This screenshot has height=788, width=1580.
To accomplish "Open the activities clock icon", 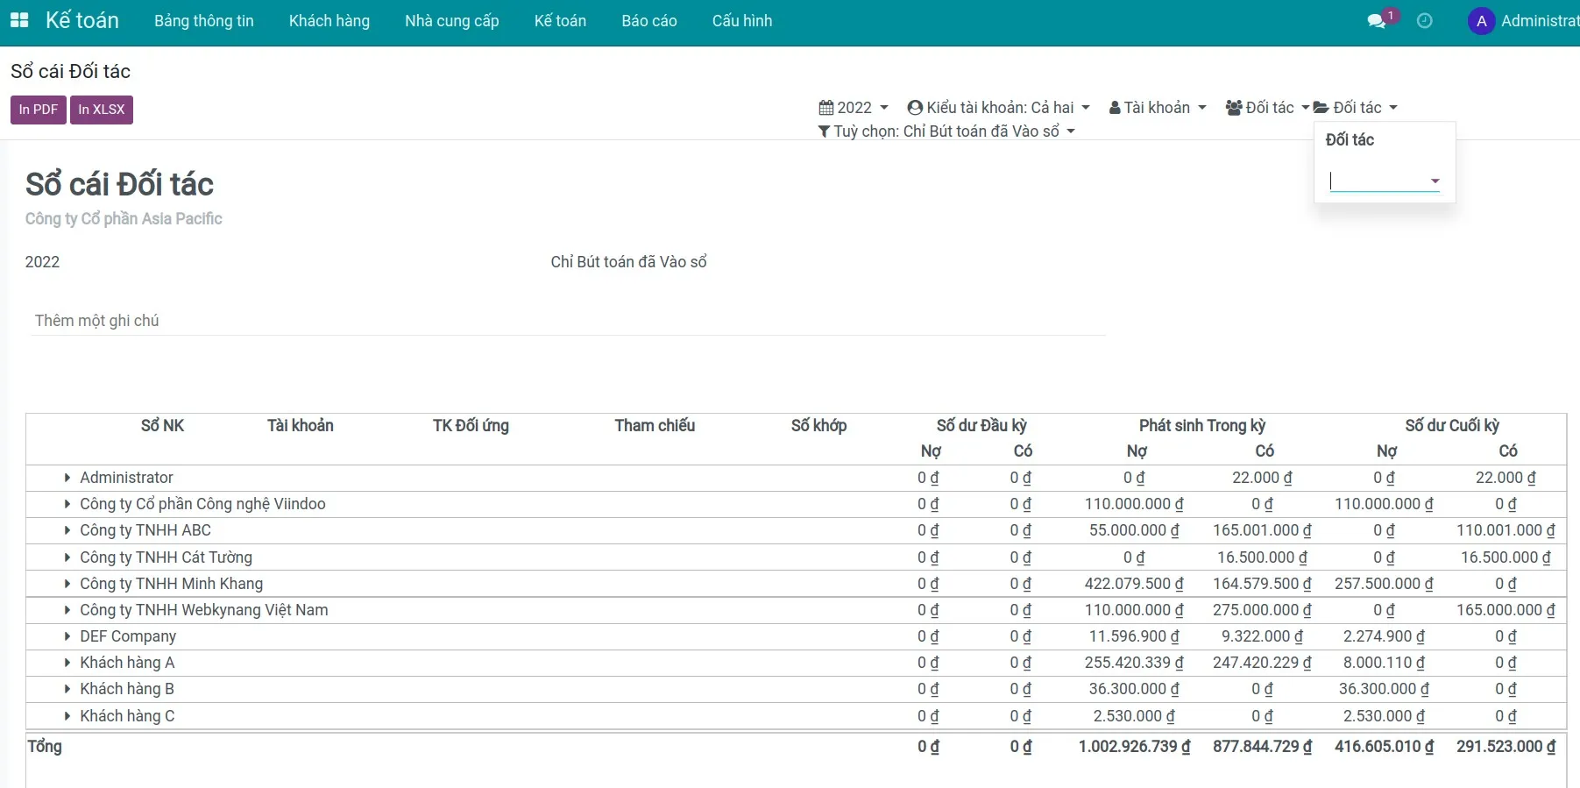I will coord(1425,21).
